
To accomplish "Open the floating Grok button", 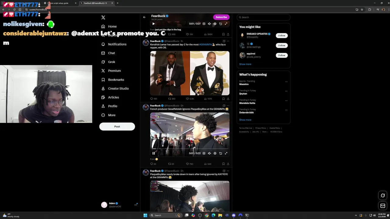I will point(383,196).
